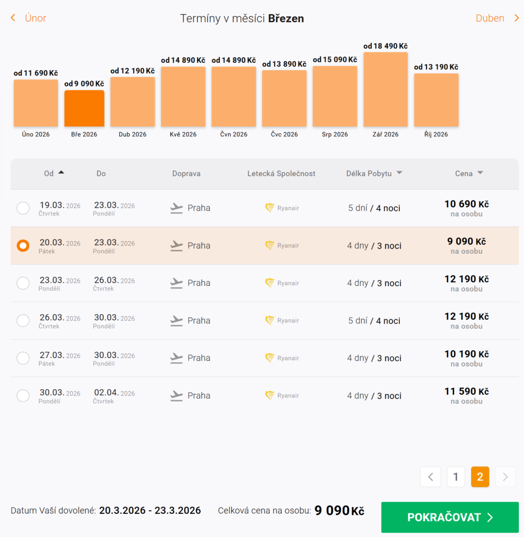Click the left chevron beside Únor

tap(13, 18)
